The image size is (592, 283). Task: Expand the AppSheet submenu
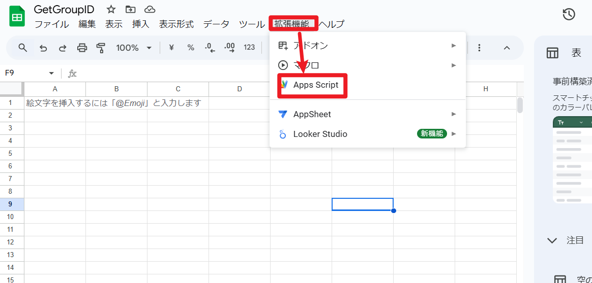point(368,114)
